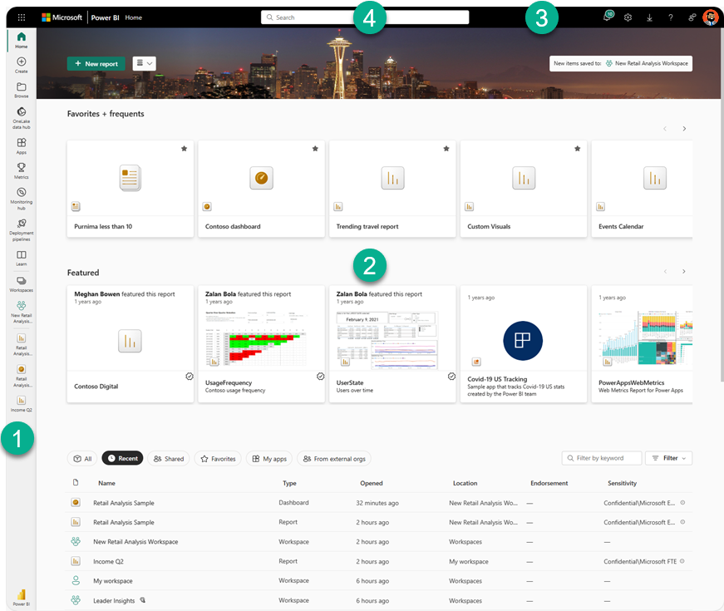Open the PowerAppsWebMetrics featured card
This screenshot has height=611, width=724.
(x=642, y=343)
